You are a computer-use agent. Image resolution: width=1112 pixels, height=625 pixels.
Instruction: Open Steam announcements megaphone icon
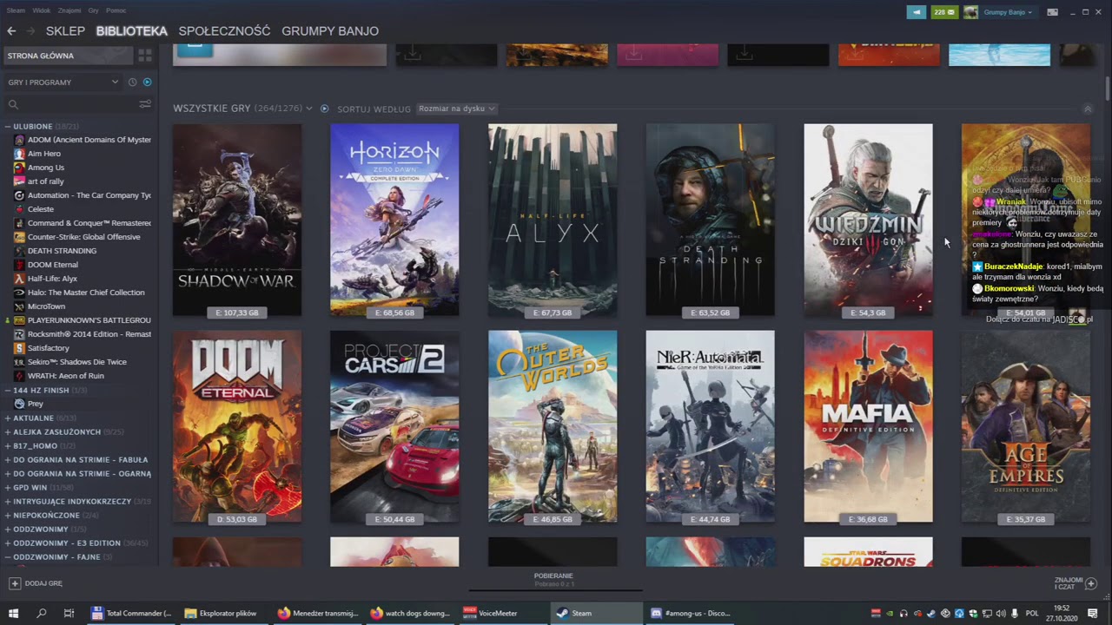click(916, 12)
